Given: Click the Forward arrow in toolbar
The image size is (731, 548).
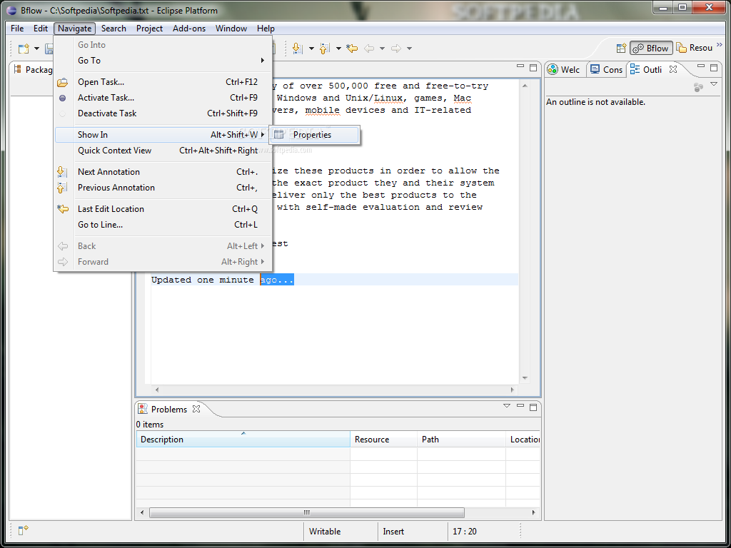Looking at the screenshot, I should [x=396, y=49].
